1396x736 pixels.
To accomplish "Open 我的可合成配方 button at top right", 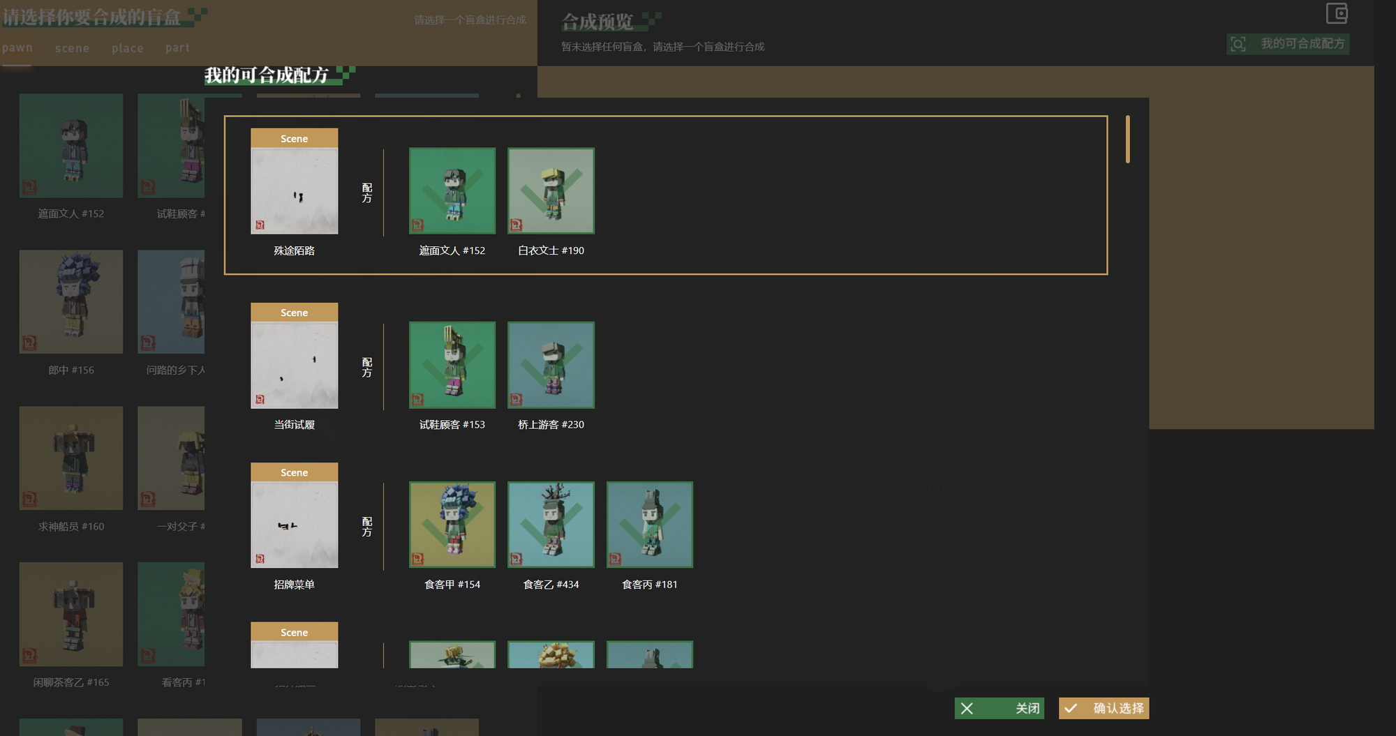I will 1288,44.
